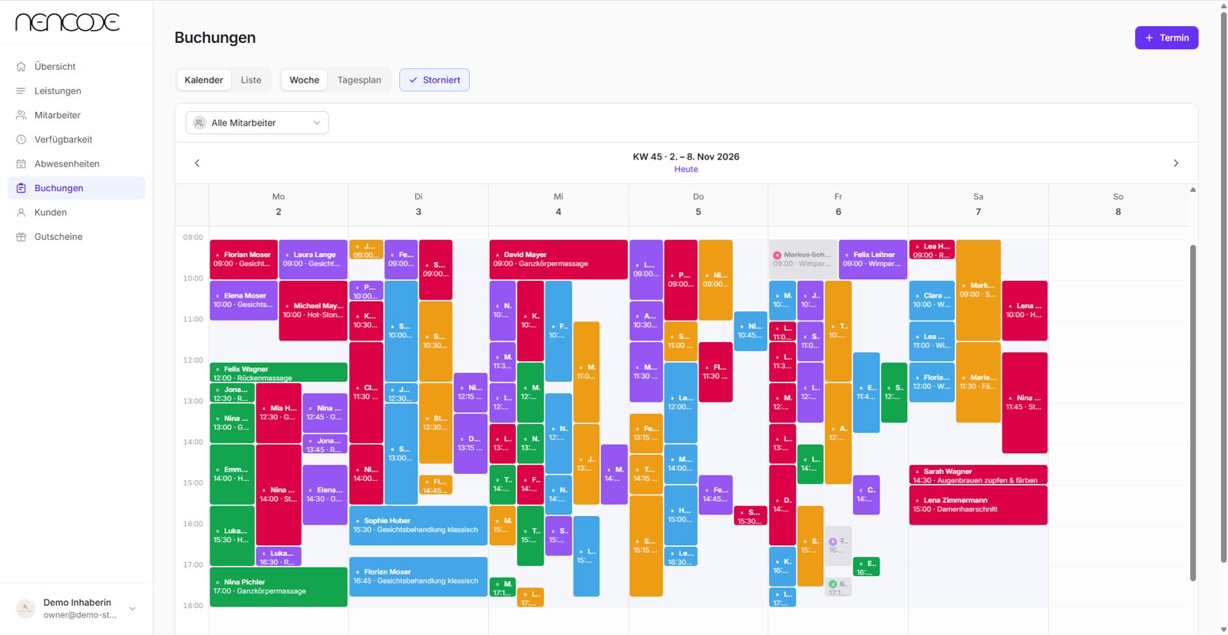The height and width of the screenshot is (635, 1228).
Task: Switch to Liste view
Action: 251,80
